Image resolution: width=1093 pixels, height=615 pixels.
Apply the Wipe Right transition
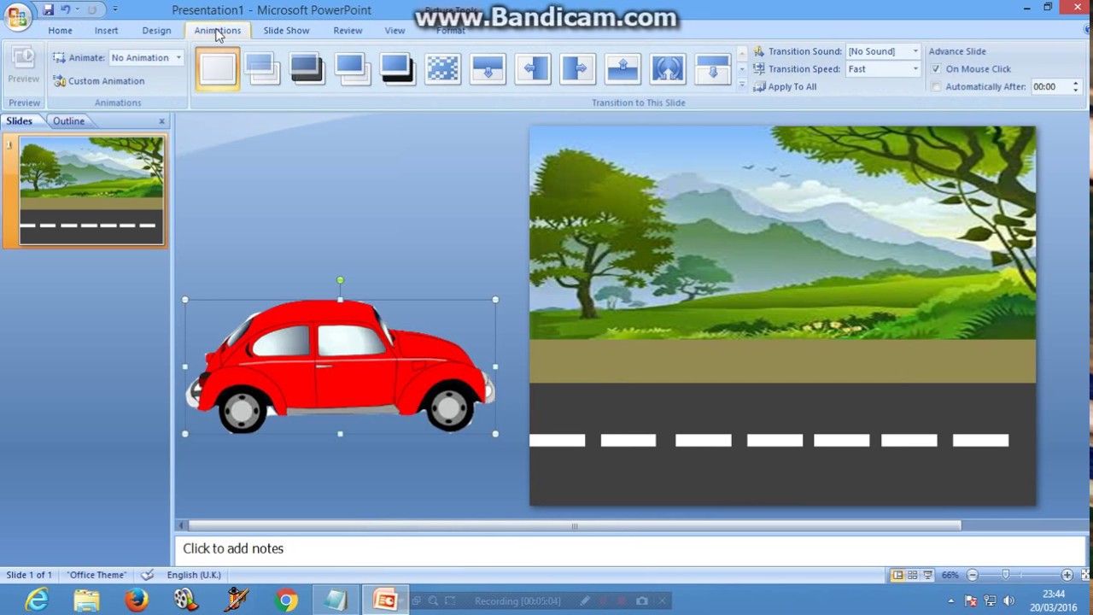coord(578,68)
